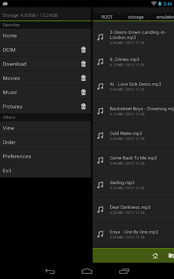Image resolution: width=174 pixels, height=279 pixels.
Task: Open the Order sorting option
Action: (x=46, y=143)
